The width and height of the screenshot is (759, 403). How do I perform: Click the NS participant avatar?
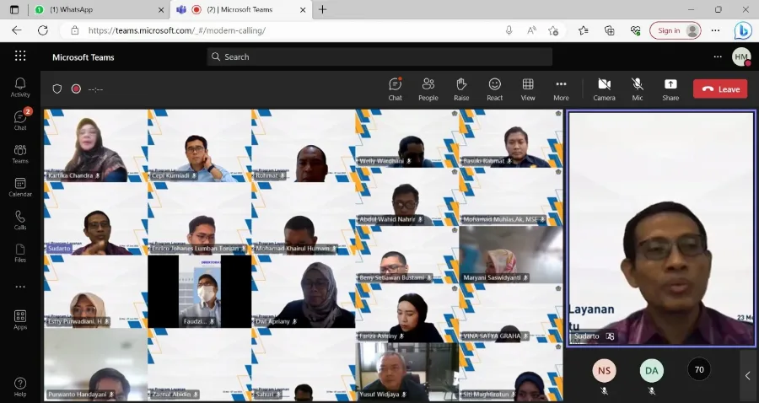click(604, 371)
